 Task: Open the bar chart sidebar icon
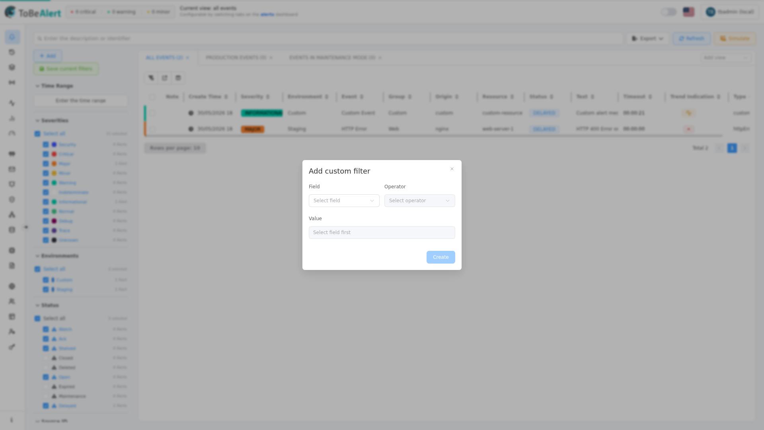pyautogui.click(x=12, y=118)
